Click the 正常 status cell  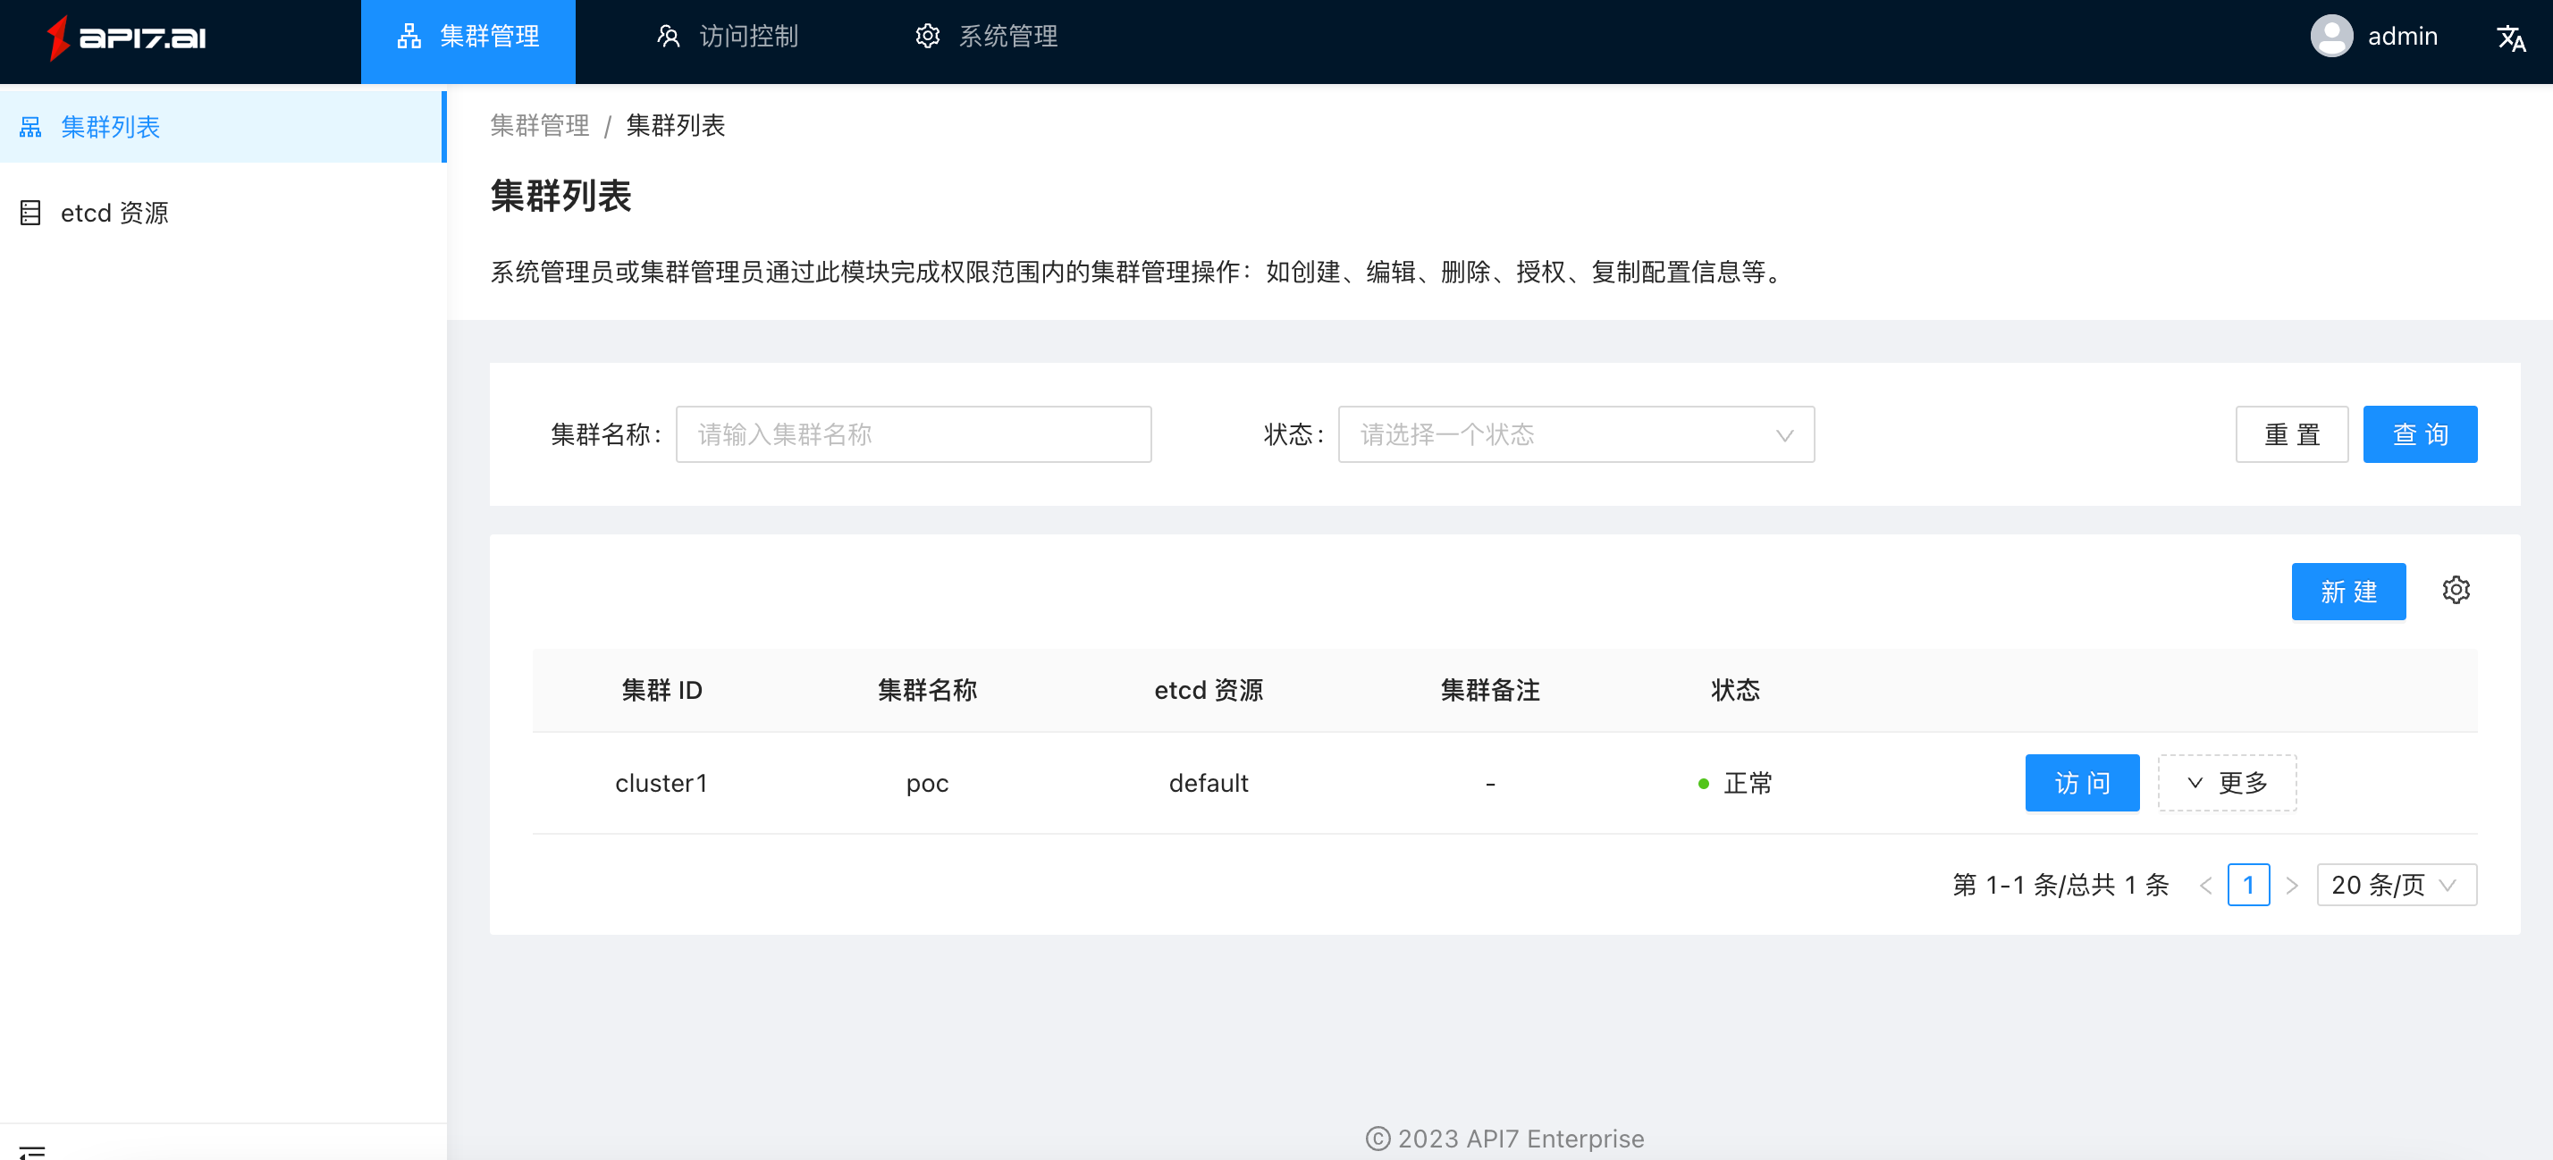click(x=1735, y=784)
